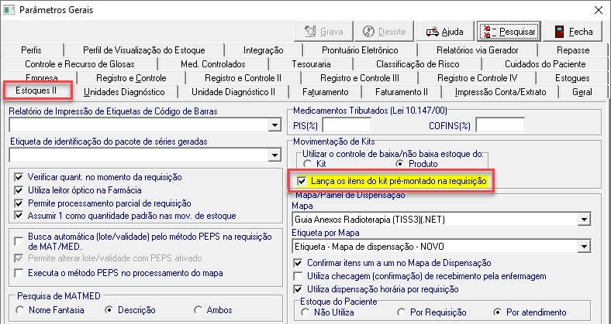Expand Relatório de Impressão de Etiquetas dropdown
Image resolution: width=611 pixels, height=324 pixels.
click(275, 125)
